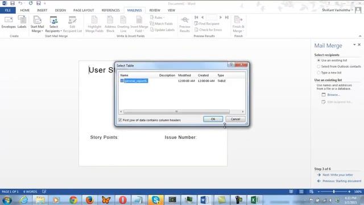Click the record number field in Preview Results
Viewport: 364px width, 205px height.
coord(212,17)
